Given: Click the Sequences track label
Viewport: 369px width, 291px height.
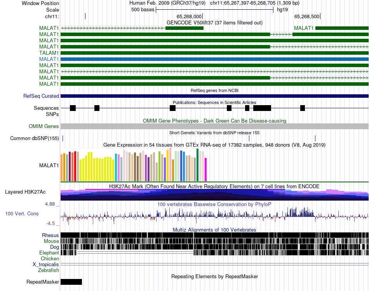Looking at the screenshot, I should 46,108.
